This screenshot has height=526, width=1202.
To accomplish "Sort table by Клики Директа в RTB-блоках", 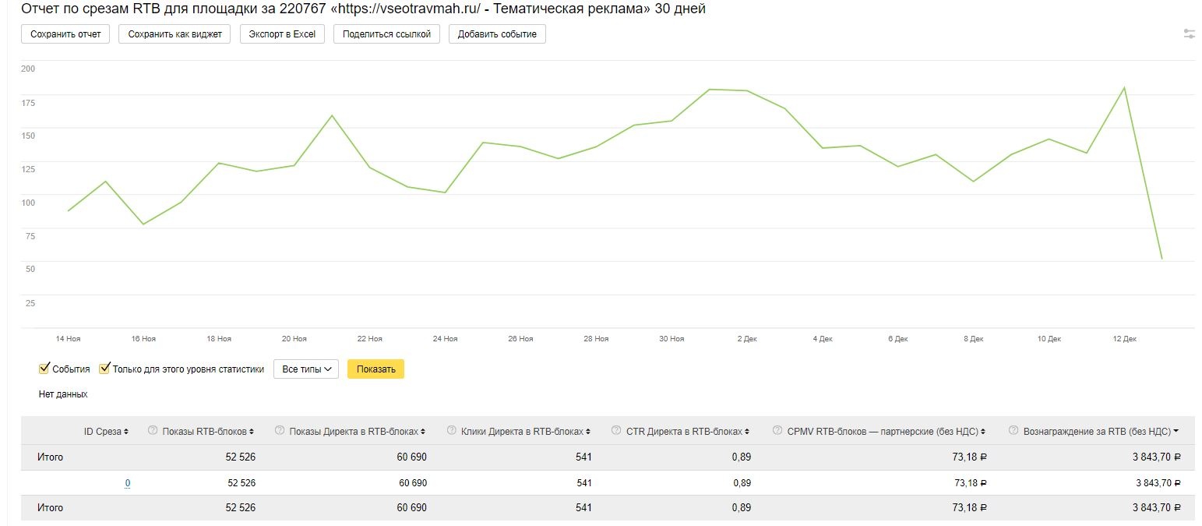I will tap(521, 431).
